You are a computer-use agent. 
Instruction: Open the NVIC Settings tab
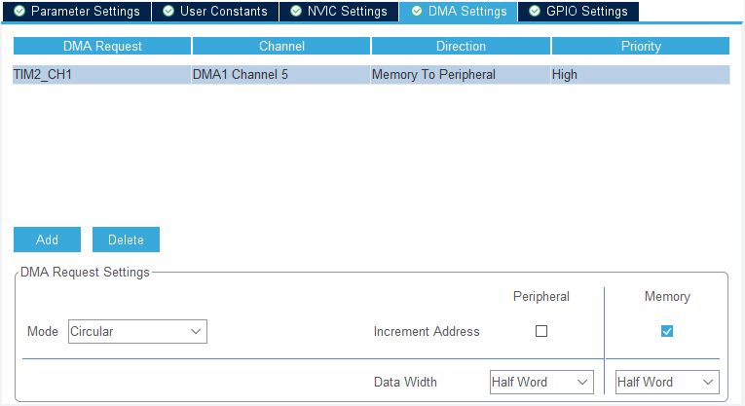point(339,12)
